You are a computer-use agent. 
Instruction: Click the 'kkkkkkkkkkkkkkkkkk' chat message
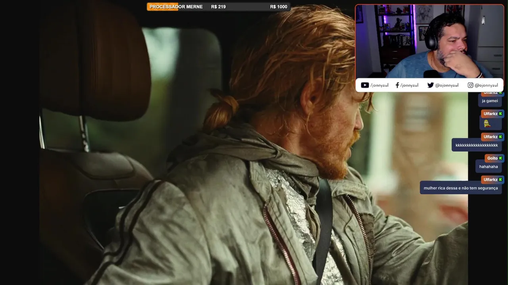click(477, 145)
